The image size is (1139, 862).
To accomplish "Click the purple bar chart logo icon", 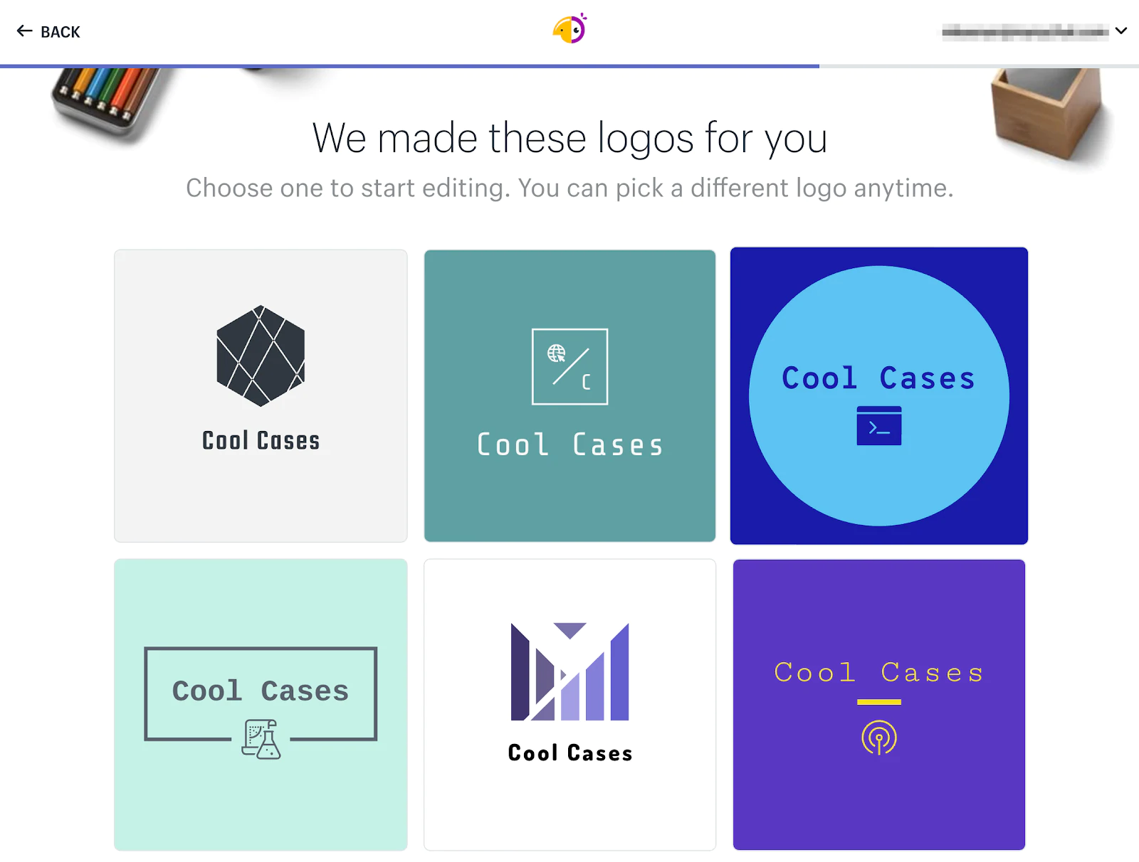I will tap(569, 671).
